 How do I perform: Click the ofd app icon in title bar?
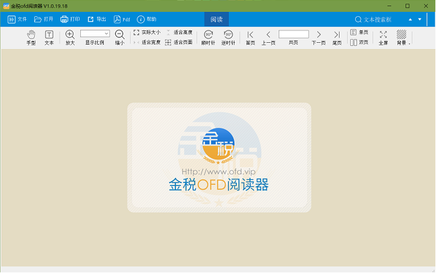pyautogui.click(x=6, y=6)
